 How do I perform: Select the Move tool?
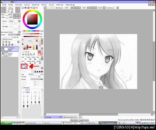tap(23, 55)
